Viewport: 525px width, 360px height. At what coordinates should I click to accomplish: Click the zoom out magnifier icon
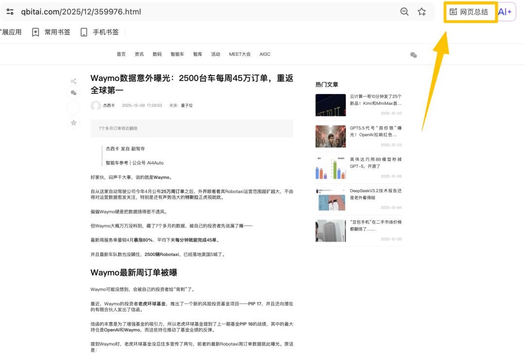pyautogui.click(x=404, y=12)
